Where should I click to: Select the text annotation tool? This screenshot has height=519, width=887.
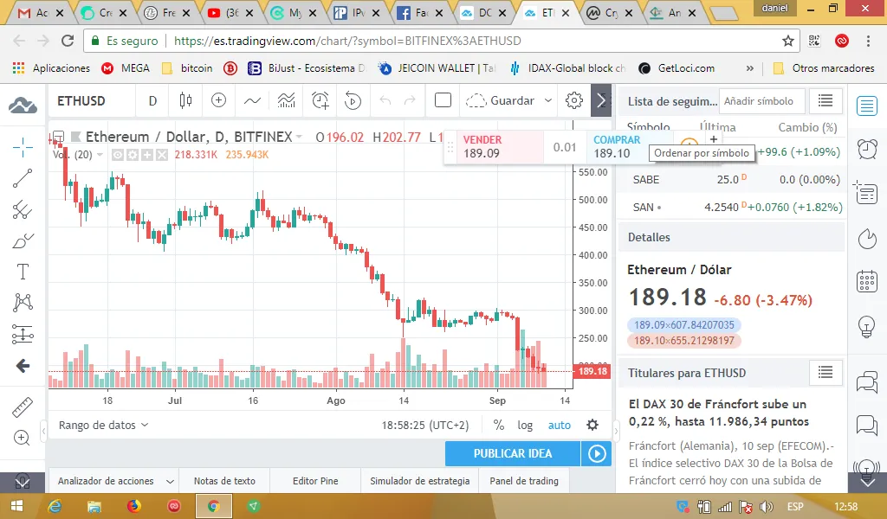23,272
